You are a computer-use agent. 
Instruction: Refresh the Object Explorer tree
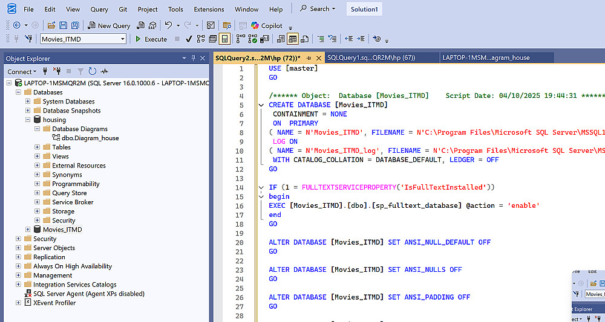(92, 71)
